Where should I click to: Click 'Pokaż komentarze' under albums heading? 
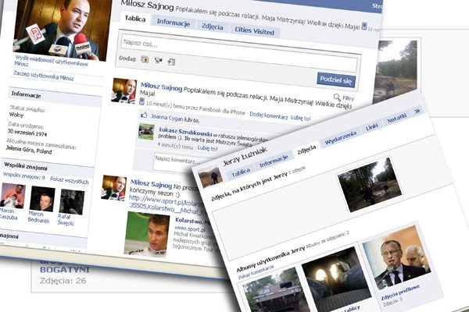pos(256,272)
